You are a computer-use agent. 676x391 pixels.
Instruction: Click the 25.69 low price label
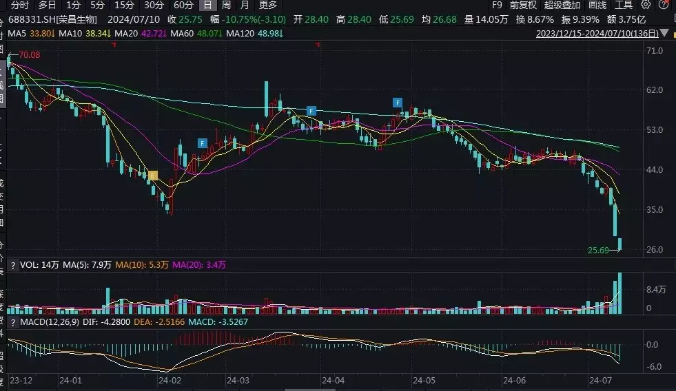point(598,250)
